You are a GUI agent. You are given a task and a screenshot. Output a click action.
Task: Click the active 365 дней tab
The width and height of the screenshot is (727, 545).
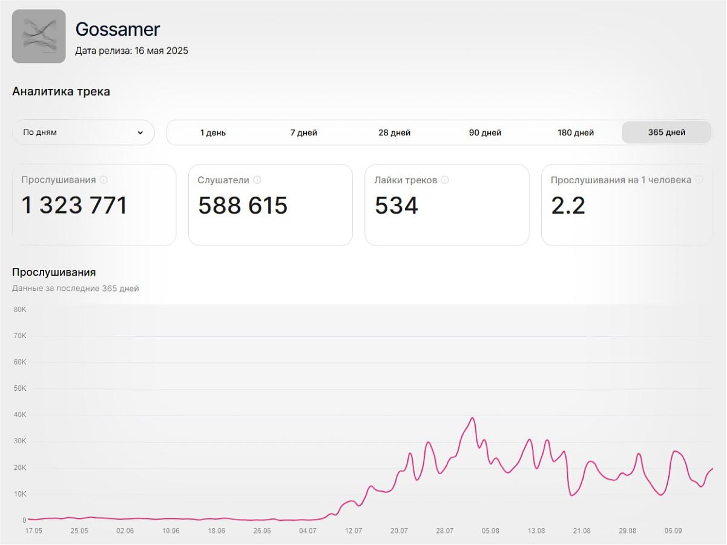coord(666,132)
